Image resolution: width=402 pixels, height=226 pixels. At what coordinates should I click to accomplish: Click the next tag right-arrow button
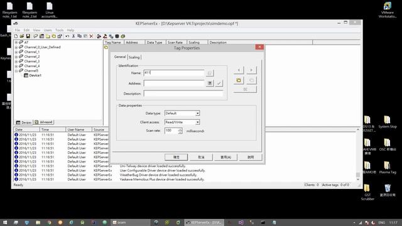pyautogui.click(x=251, y=70)
